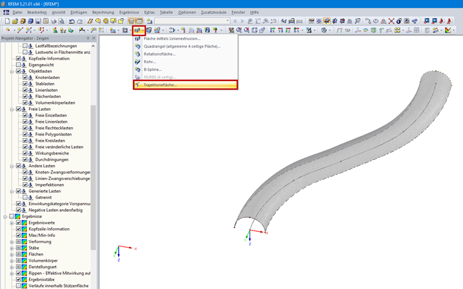
Task: Click the nodal support icon
Action: [x=55, y=30]
